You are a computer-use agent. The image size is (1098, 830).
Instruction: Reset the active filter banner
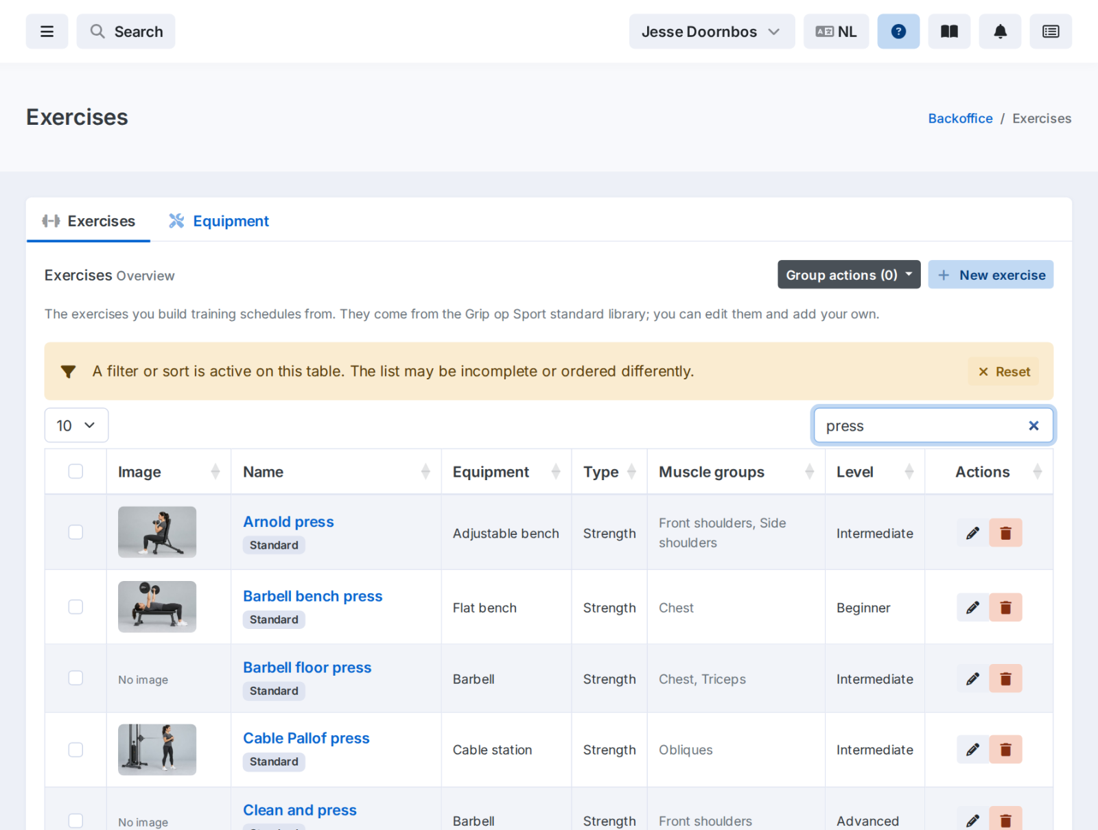1003,371
